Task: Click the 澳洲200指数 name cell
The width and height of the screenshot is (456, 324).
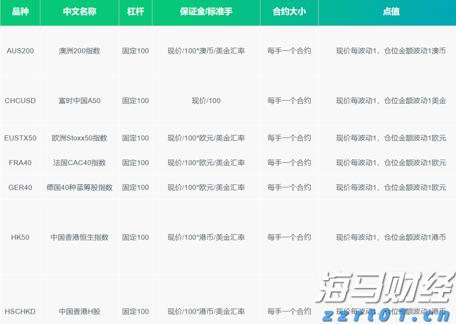Action: click(79, 51)
